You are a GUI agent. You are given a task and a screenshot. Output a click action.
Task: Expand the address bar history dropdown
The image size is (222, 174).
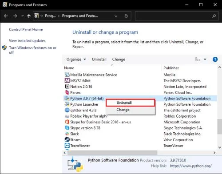point(116,16)
